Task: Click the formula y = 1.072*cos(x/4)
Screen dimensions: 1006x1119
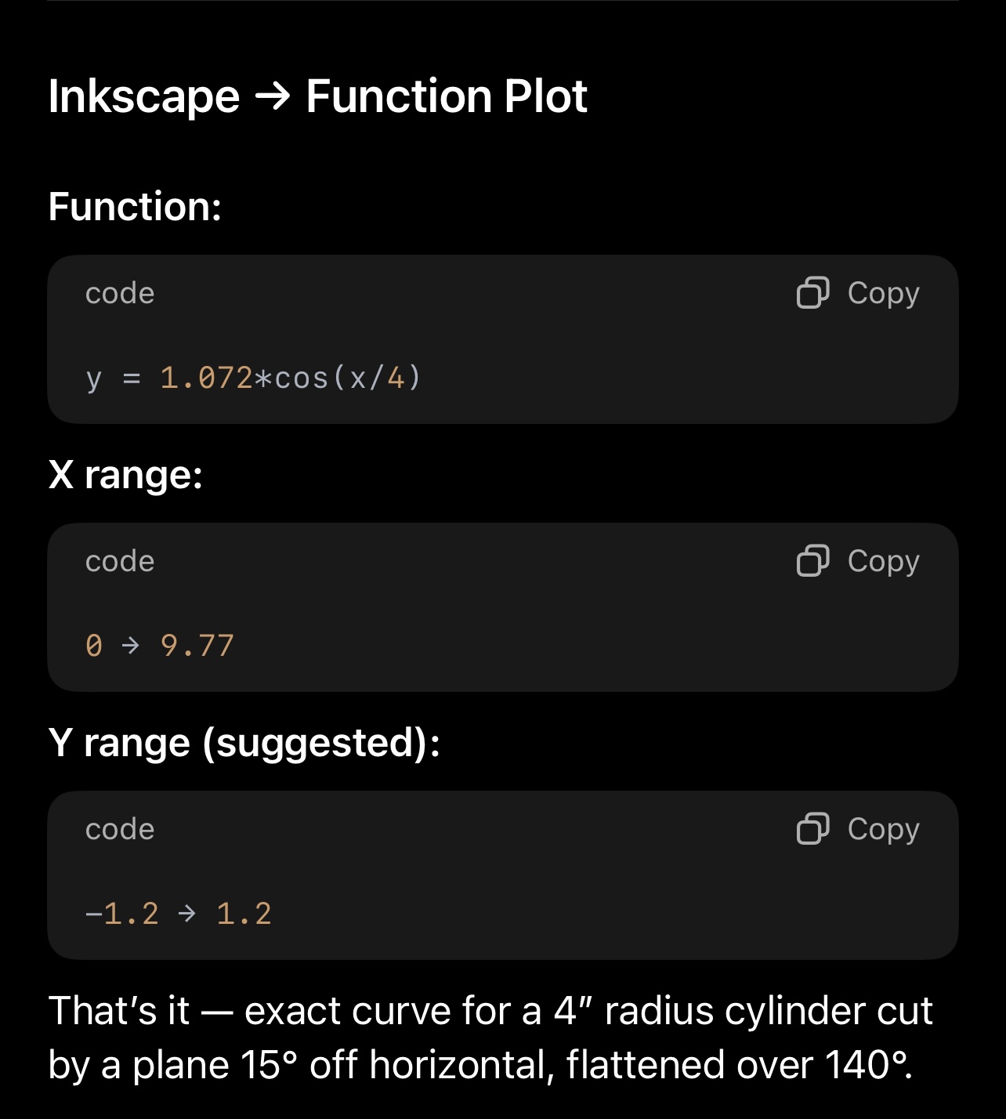Action: tap(253, 378)
